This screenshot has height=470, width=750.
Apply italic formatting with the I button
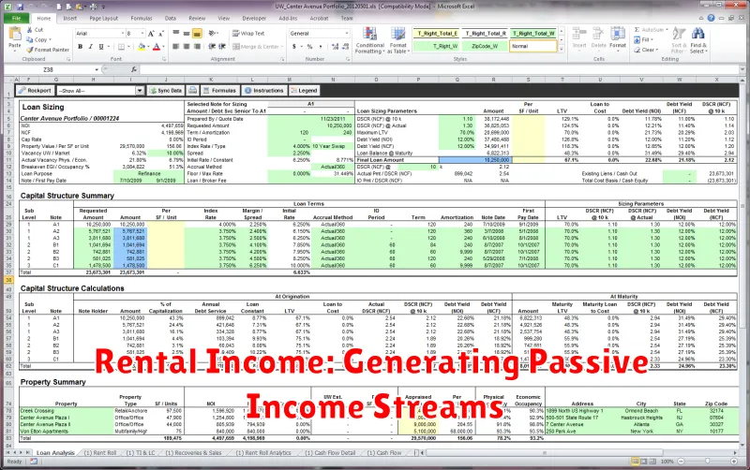pos(90,47)
